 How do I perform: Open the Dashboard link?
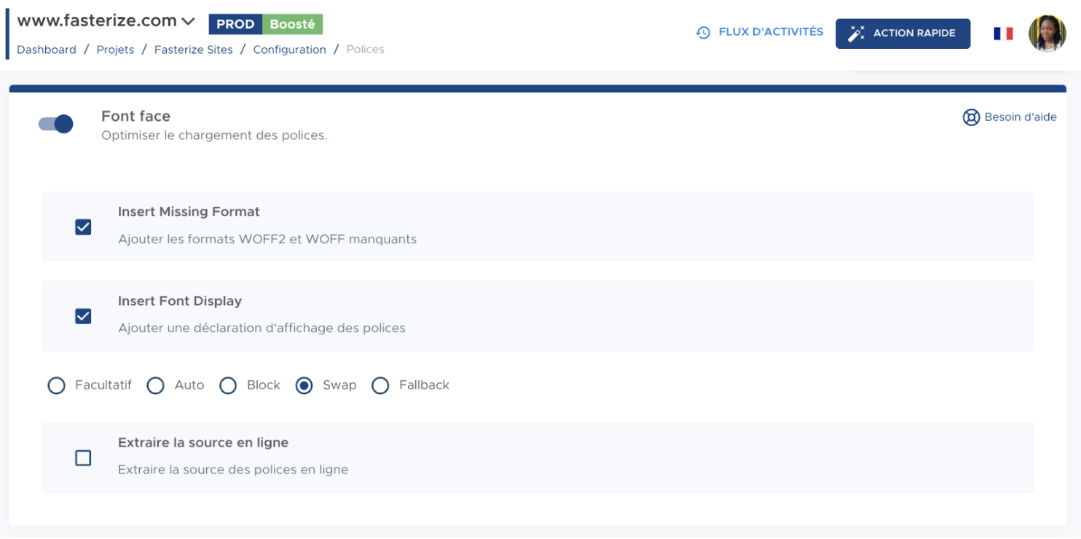click(46, 50)
